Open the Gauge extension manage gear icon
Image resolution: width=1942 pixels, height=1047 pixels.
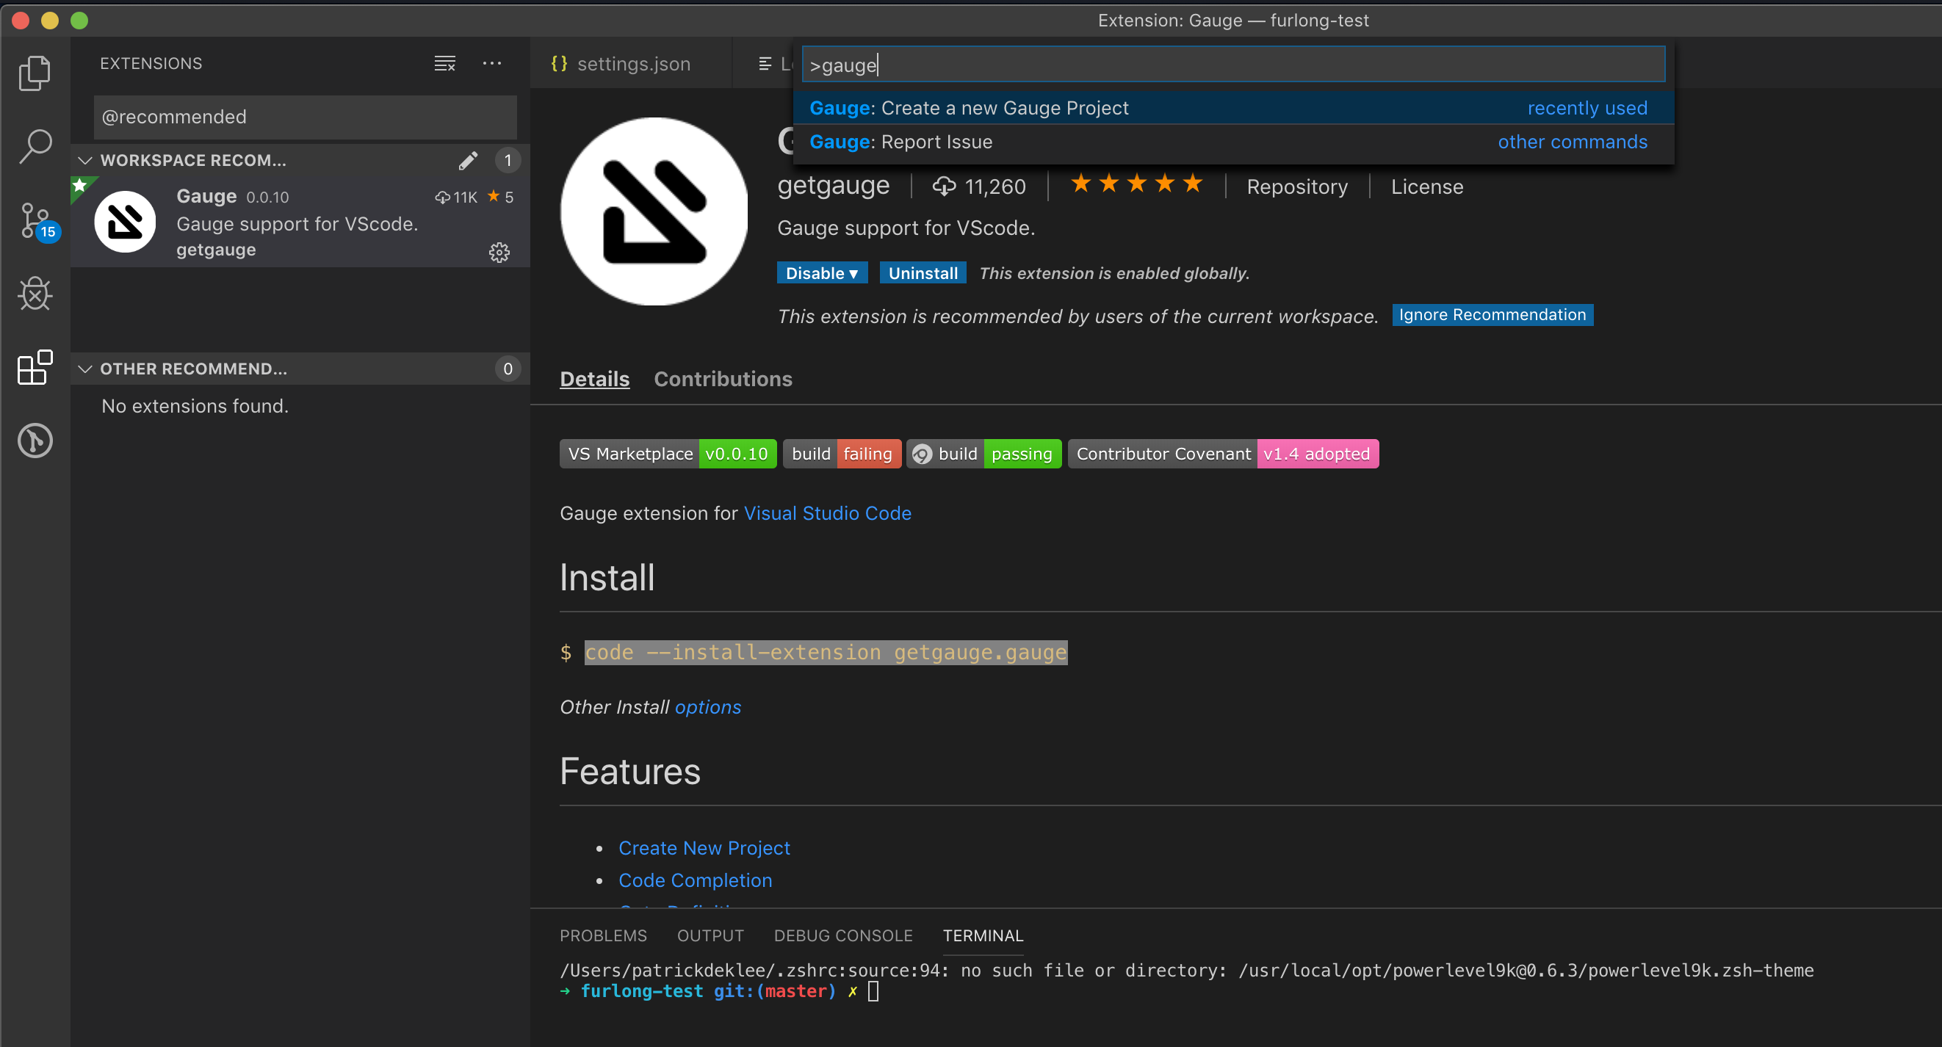500,253
